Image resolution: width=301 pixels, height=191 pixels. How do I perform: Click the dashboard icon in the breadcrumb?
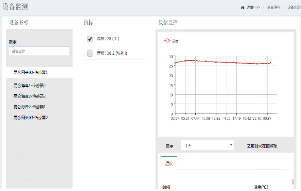pos(243,8)
